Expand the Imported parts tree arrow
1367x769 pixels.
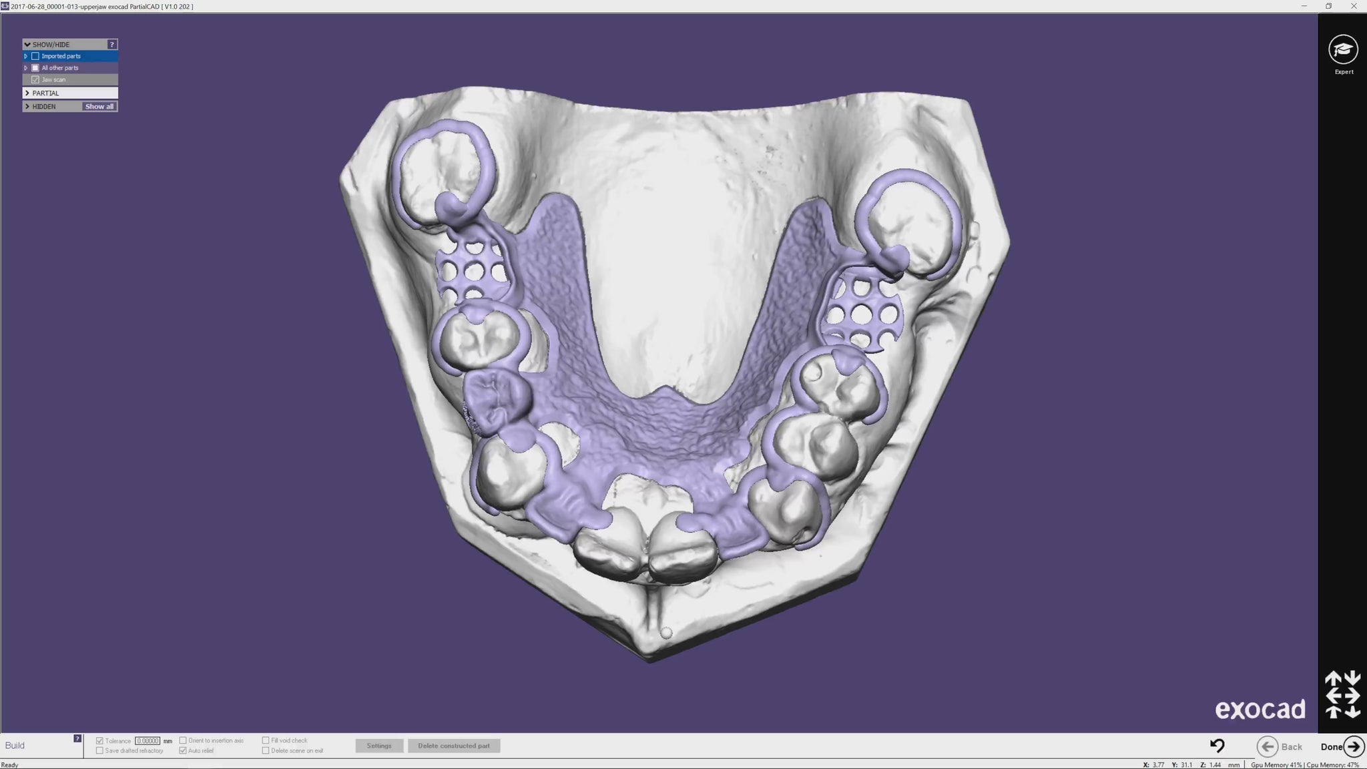[26, 56]
